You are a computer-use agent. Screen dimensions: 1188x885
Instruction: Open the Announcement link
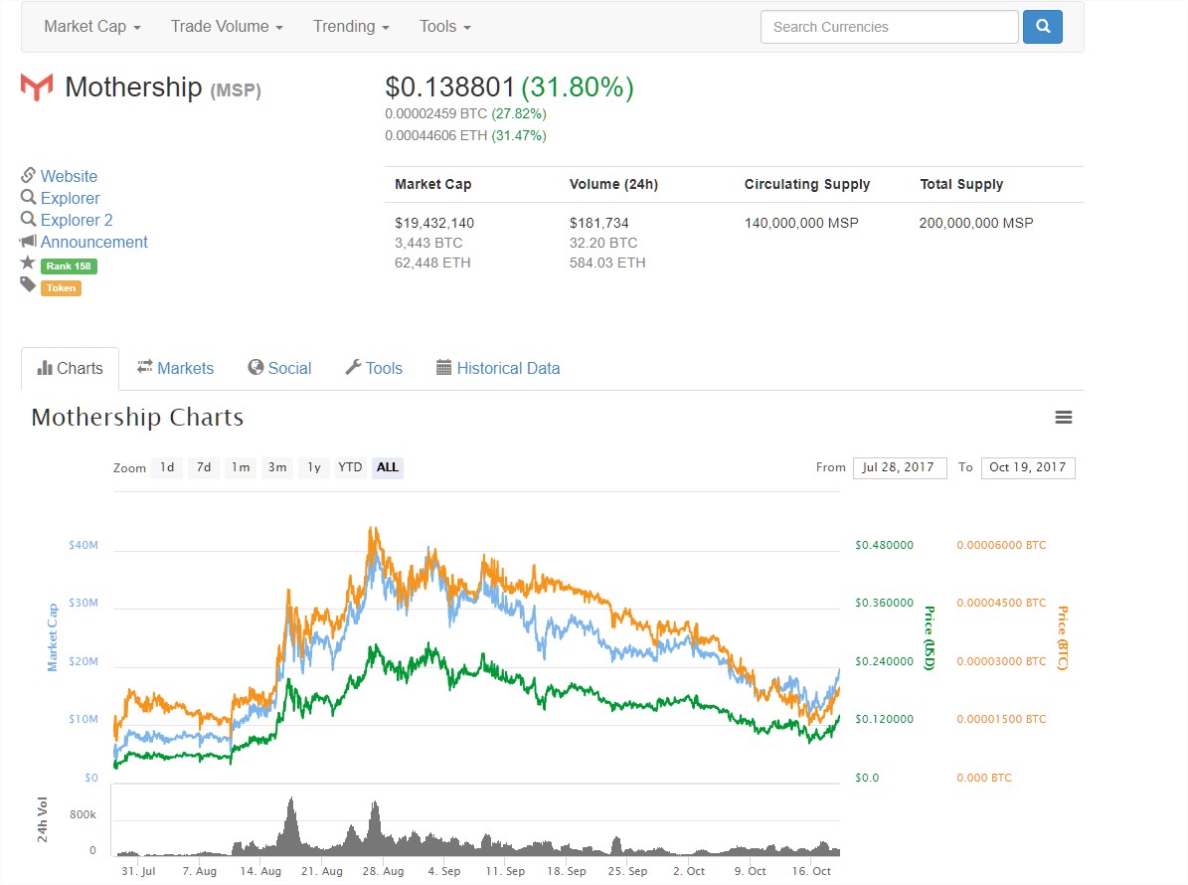[94, 242]
